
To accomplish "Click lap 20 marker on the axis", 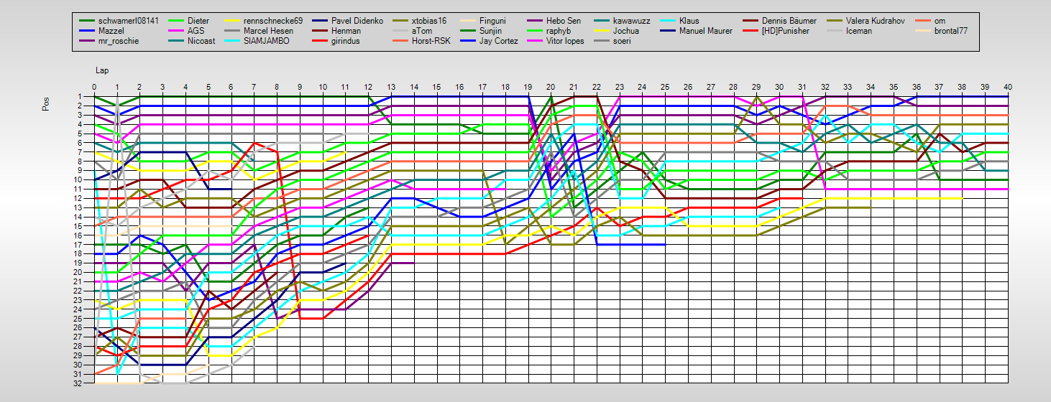I will coord(551,87).
